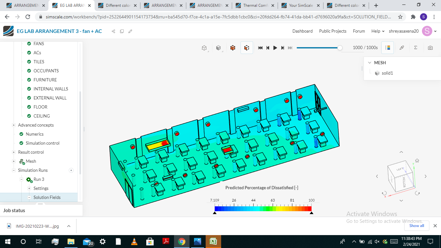
Task: Open the Help dropdown menu
Action: [378, 31]
